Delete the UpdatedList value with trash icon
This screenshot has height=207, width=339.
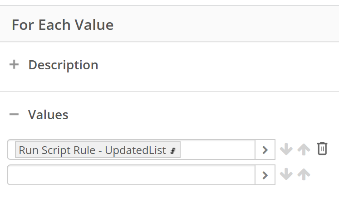tap(322, 149)
